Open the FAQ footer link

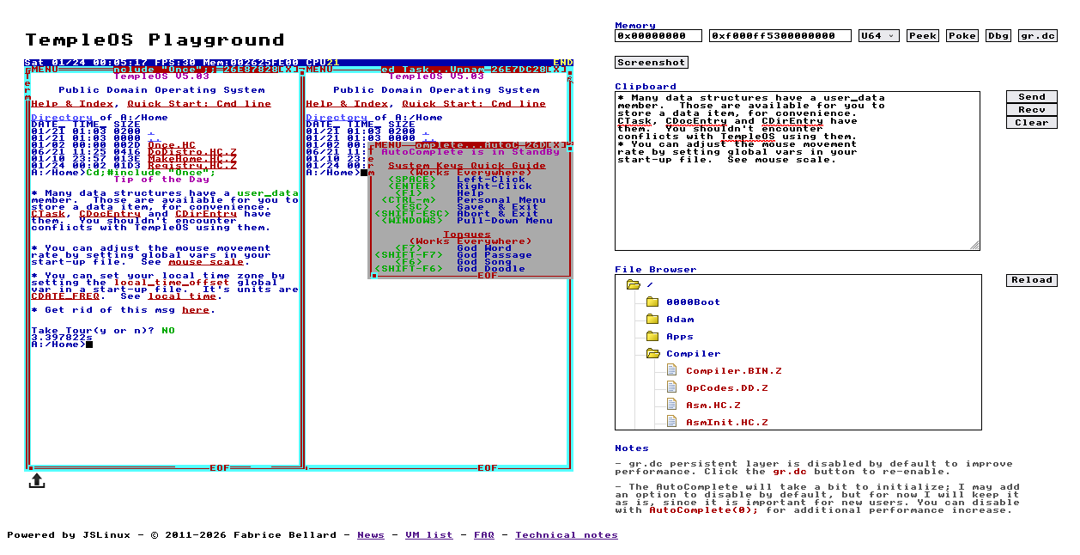coord(484,535)
